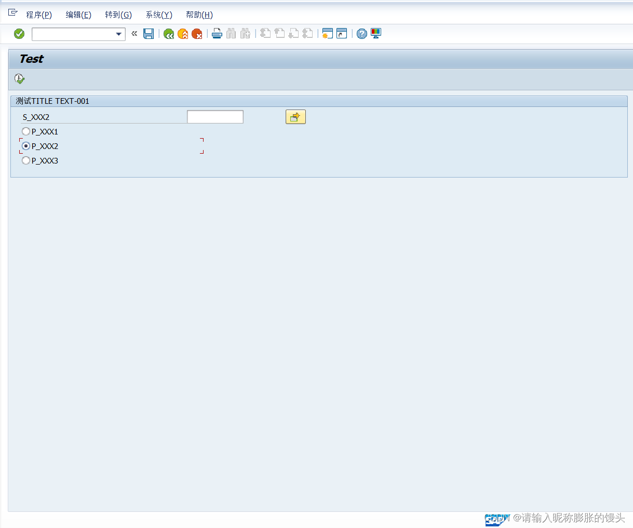Open the 编辑(E) menu

click(78, 15)
